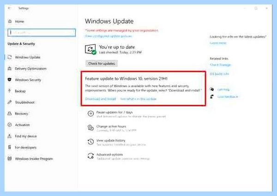Click the Windows Security shield icon

[x=10, y=80]
